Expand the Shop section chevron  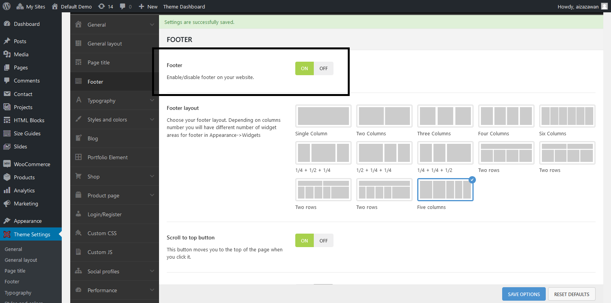(x=152, y=177)
